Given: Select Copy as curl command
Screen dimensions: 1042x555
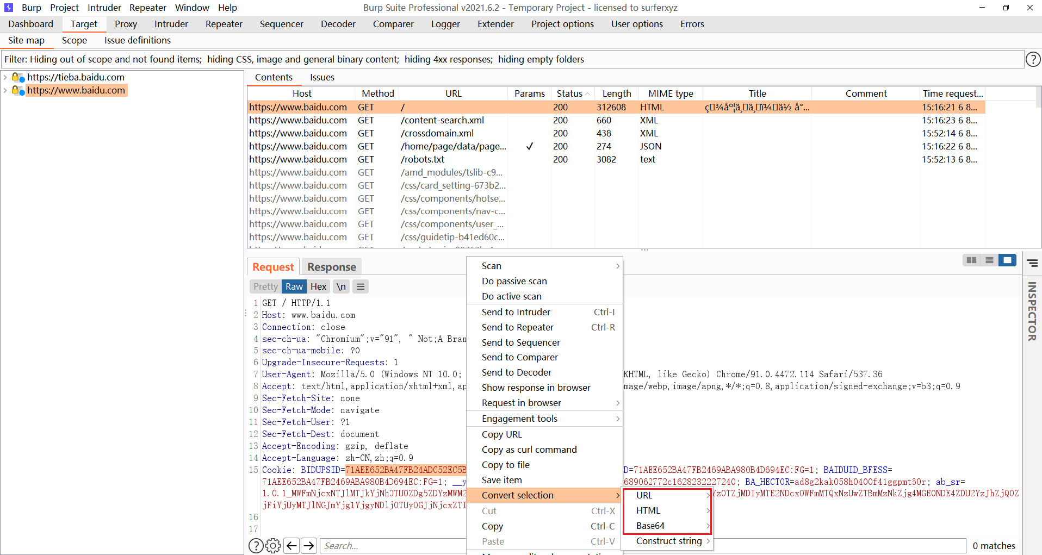Looking at the screenshot, I should (544, 450).
